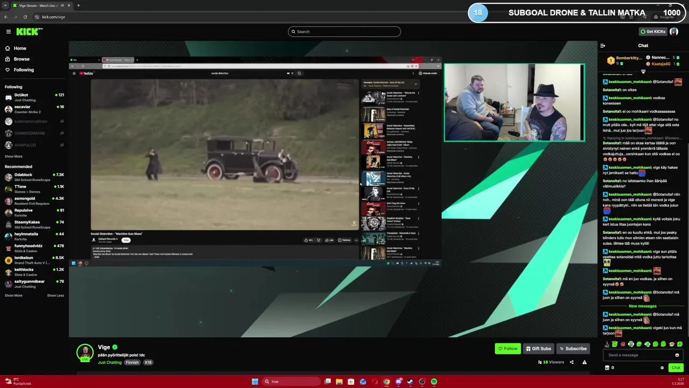Click the share stream icon
The image size is (689, 388).
[x=572, y=362]
